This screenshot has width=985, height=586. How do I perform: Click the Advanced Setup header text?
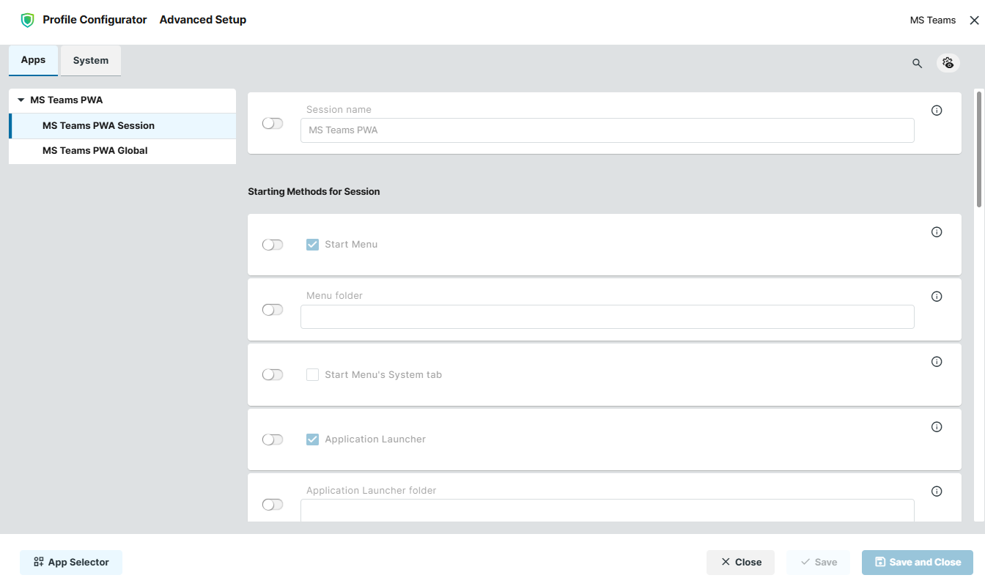(x=203, y=21)
